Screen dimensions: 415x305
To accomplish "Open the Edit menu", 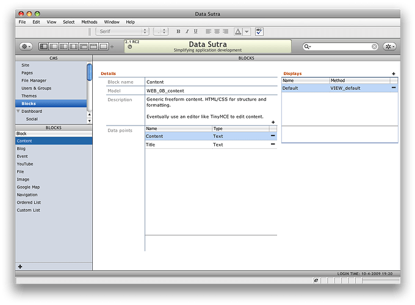I will pos(36,22).
